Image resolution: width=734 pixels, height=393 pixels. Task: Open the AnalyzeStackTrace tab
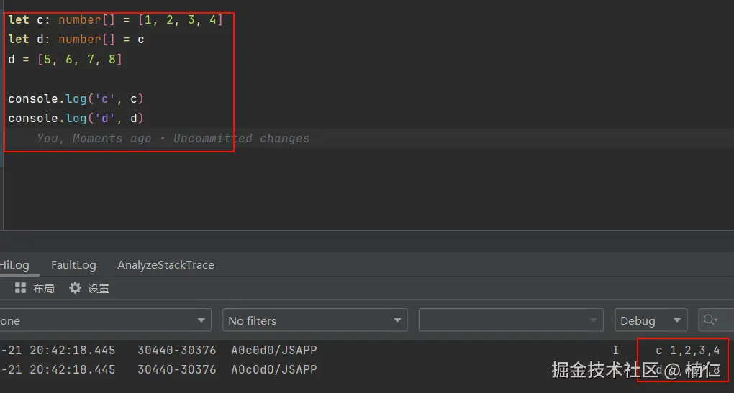[x=166, y=265]
